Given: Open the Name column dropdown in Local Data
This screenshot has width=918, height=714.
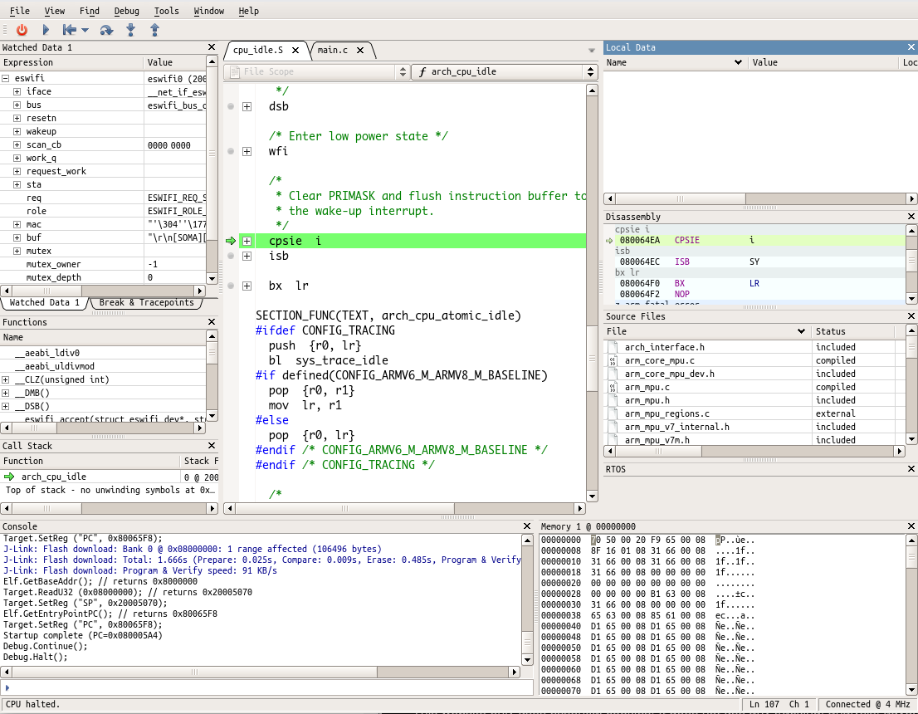Looking at the screenshot, I should pyautogui.click(x=738, y=62).
